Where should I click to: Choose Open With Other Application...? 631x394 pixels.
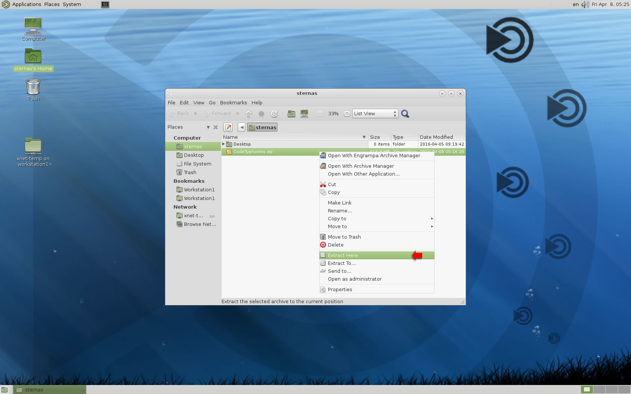(377, 174)
